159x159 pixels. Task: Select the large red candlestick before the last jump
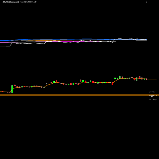click(113, 84)
